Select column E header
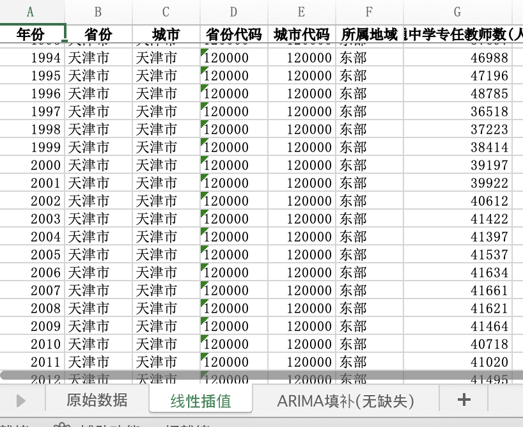 (x=302, y=12)
